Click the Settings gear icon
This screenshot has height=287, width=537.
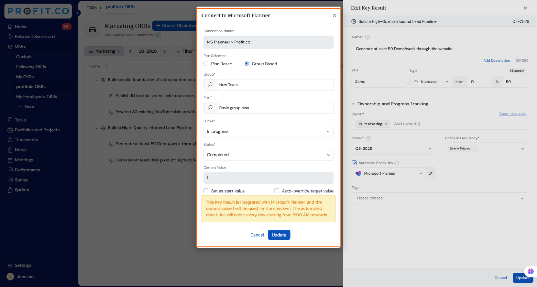[10, 265]
